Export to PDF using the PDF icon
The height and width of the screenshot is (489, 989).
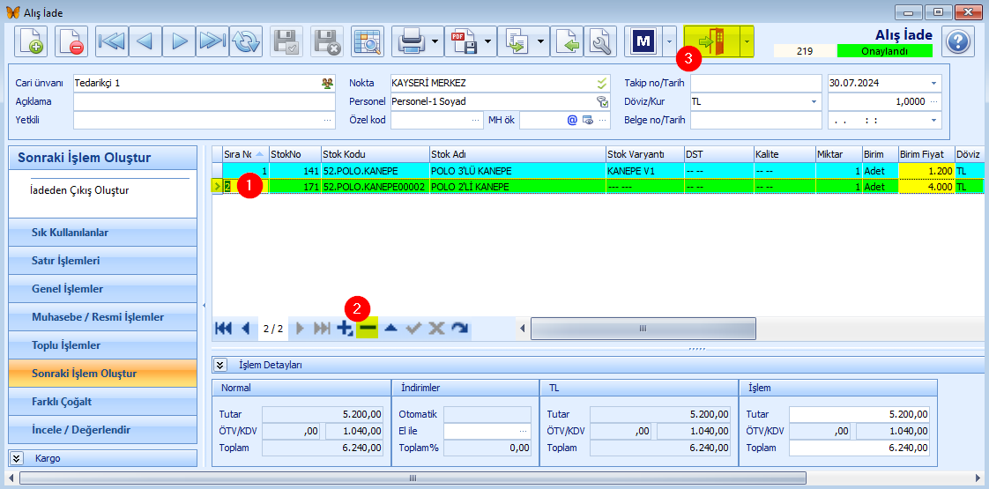464,42
